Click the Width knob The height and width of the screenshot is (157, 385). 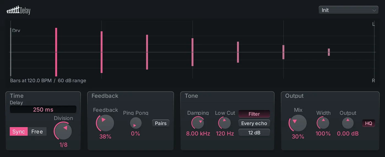click(x=323, y=123)
